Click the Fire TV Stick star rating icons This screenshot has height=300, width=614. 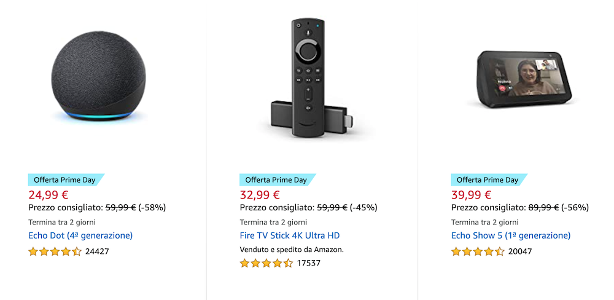click(266, 263)
